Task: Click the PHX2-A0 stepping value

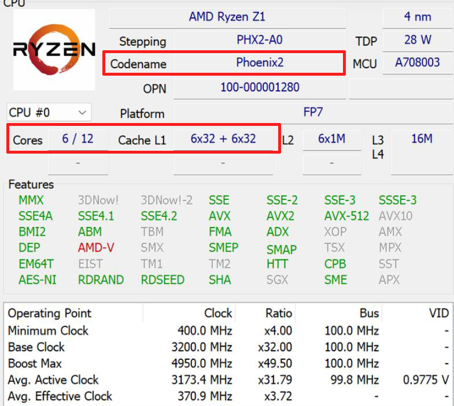Action: click(259, 40)
